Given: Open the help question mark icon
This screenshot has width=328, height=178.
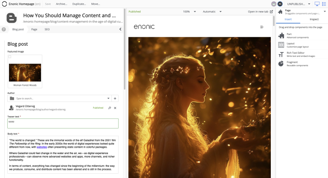Looking at the screenshot, I should 4,29.
